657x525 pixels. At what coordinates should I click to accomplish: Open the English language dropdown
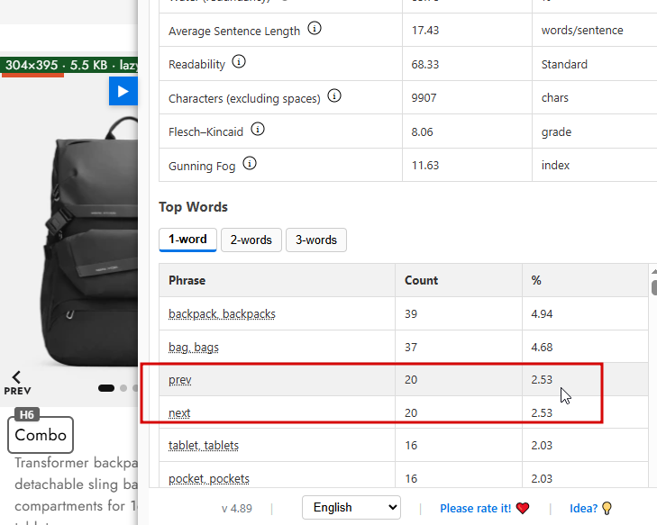point(351,507)
